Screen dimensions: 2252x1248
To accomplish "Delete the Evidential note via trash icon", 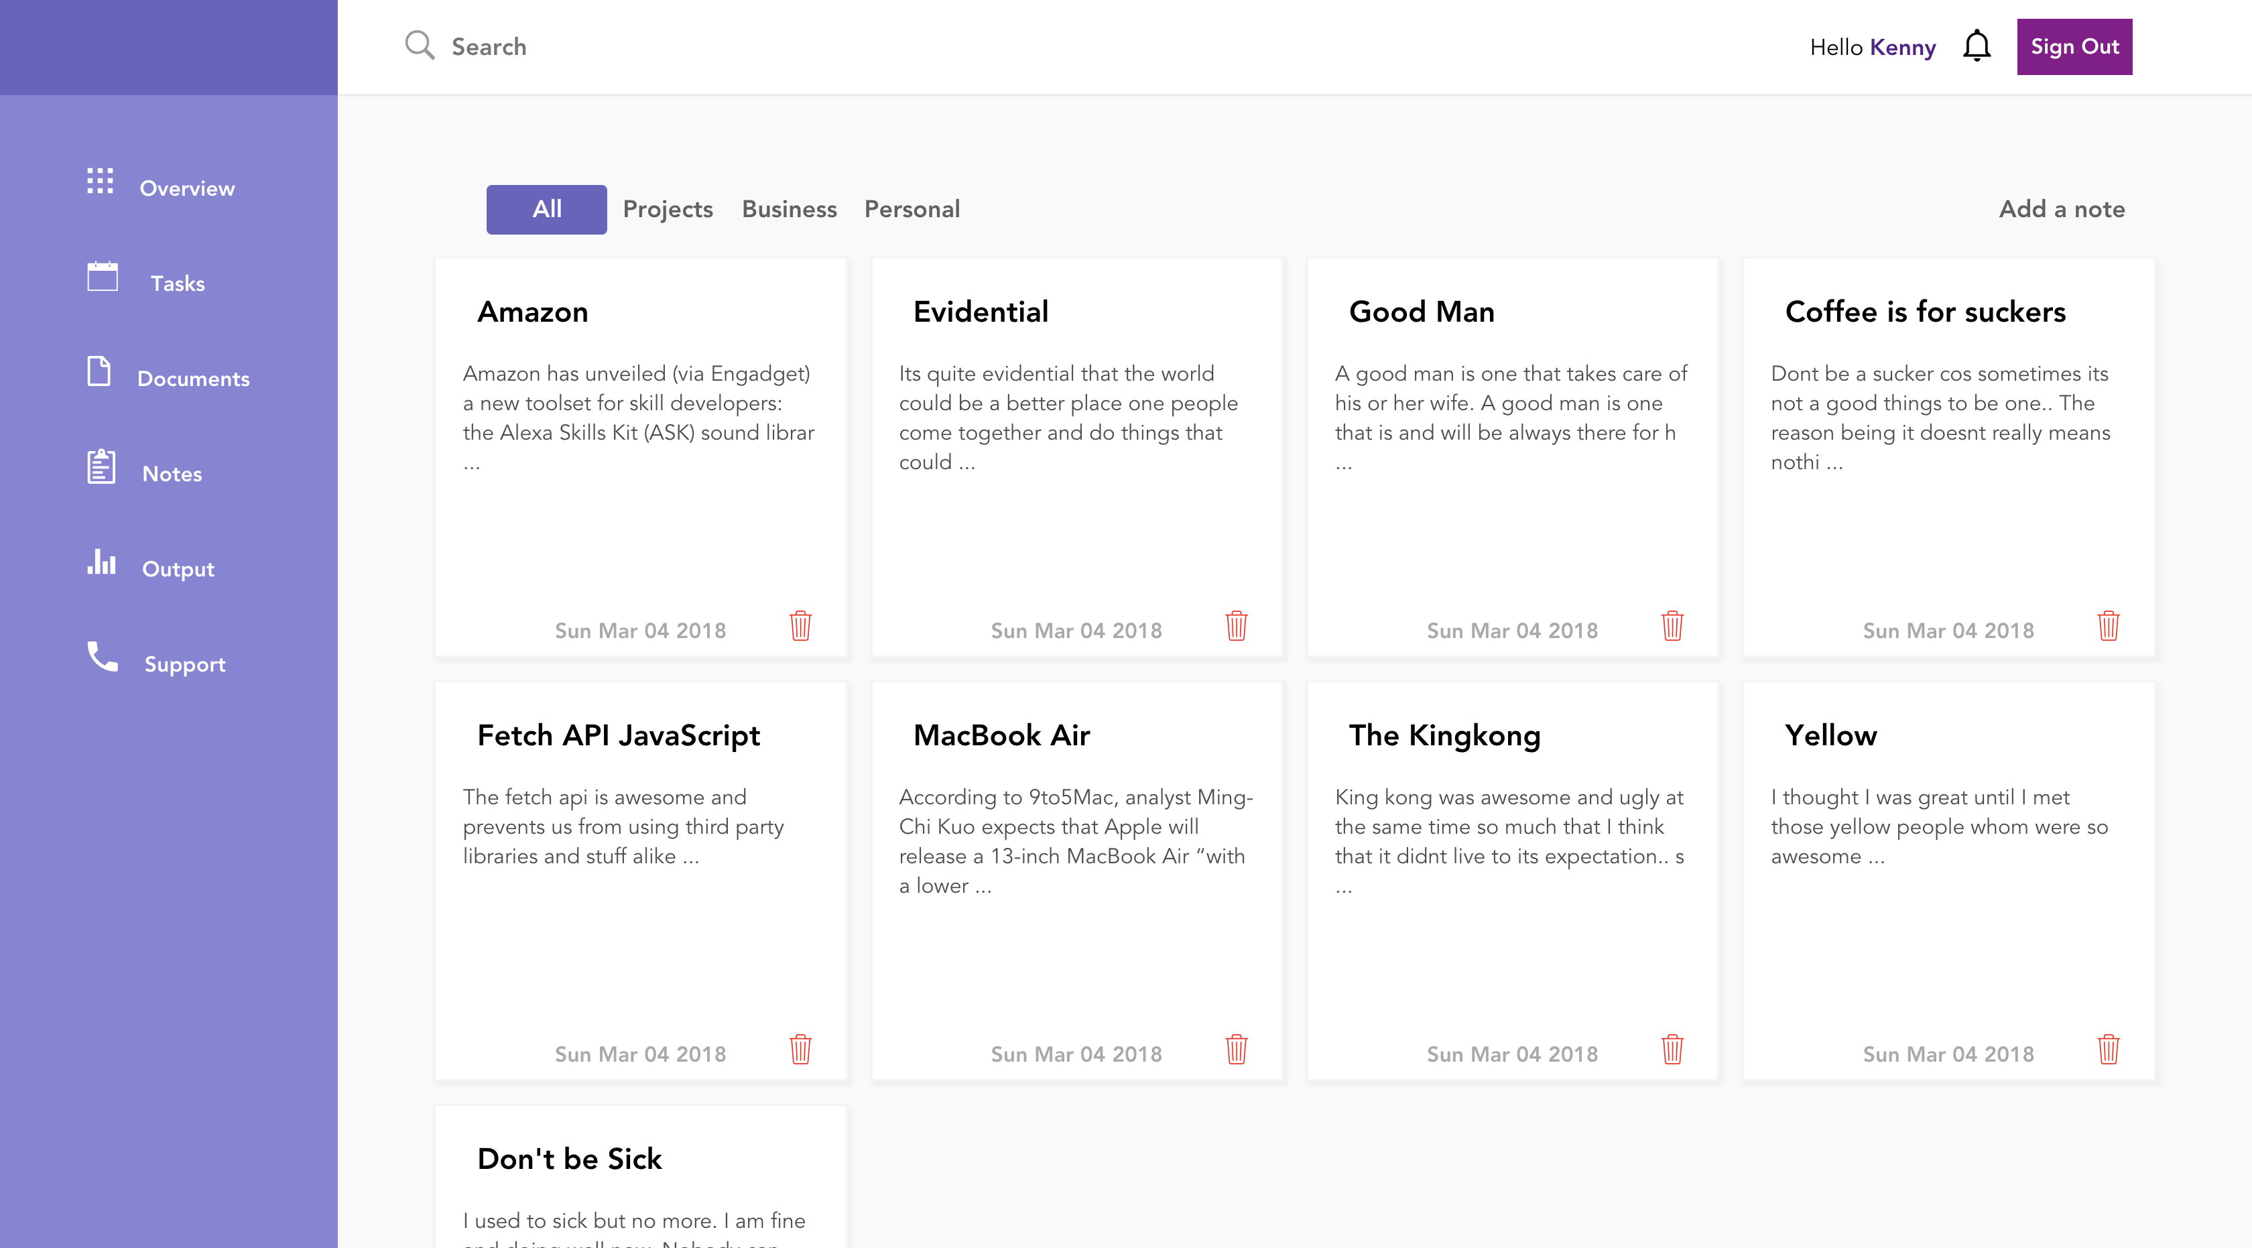I will coord(1236,626).
